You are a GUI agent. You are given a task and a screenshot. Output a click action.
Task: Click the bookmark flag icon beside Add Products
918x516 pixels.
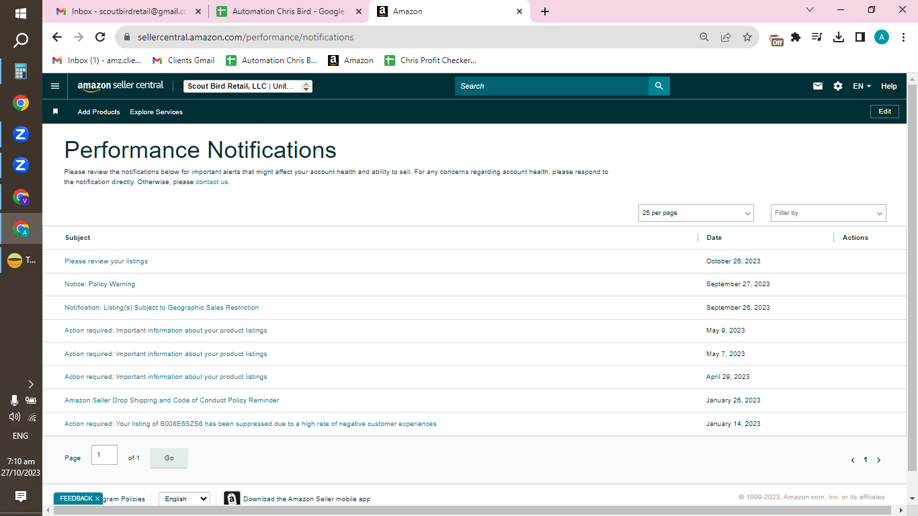coord(56,112)
